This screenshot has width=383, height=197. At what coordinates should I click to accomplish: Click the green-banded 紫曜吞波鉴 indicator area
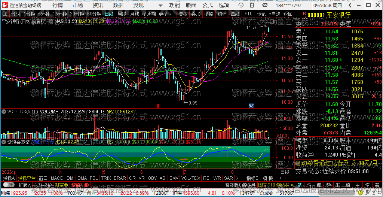(135, 157)
